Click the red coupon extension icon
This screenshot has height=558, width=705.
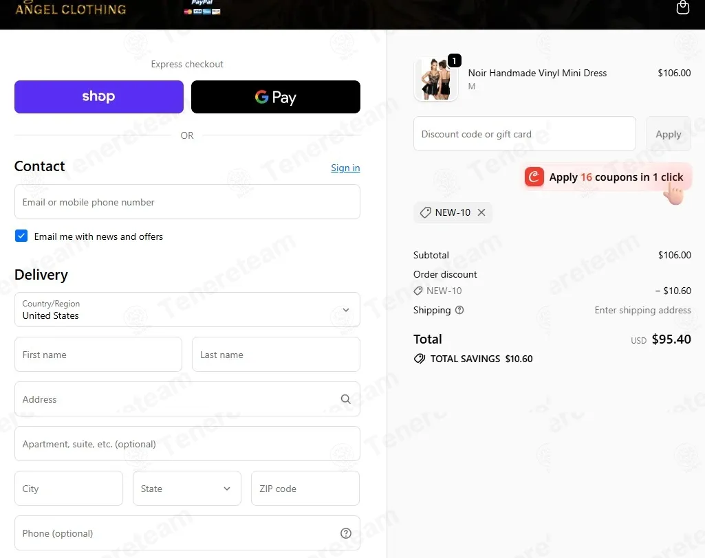pyautogui.click(x=534, y=177)
